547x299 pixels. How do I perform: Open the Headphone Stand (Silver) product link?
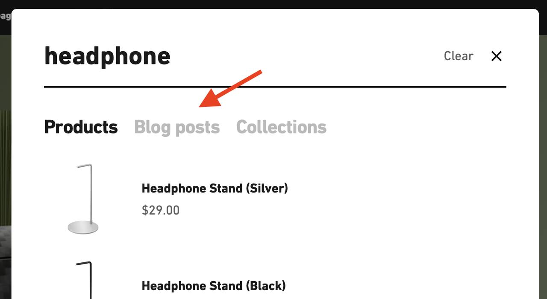(215, 188)
